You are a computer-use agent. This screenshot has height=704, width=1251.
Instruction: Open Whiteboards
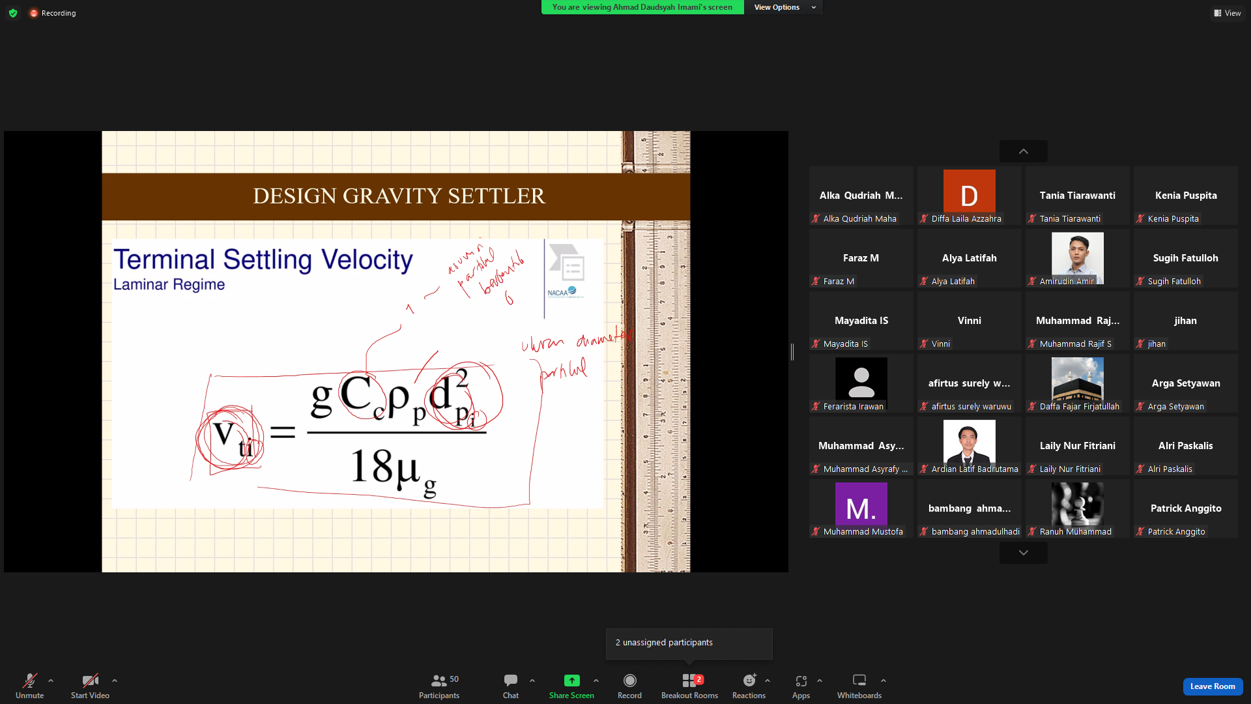859,686
